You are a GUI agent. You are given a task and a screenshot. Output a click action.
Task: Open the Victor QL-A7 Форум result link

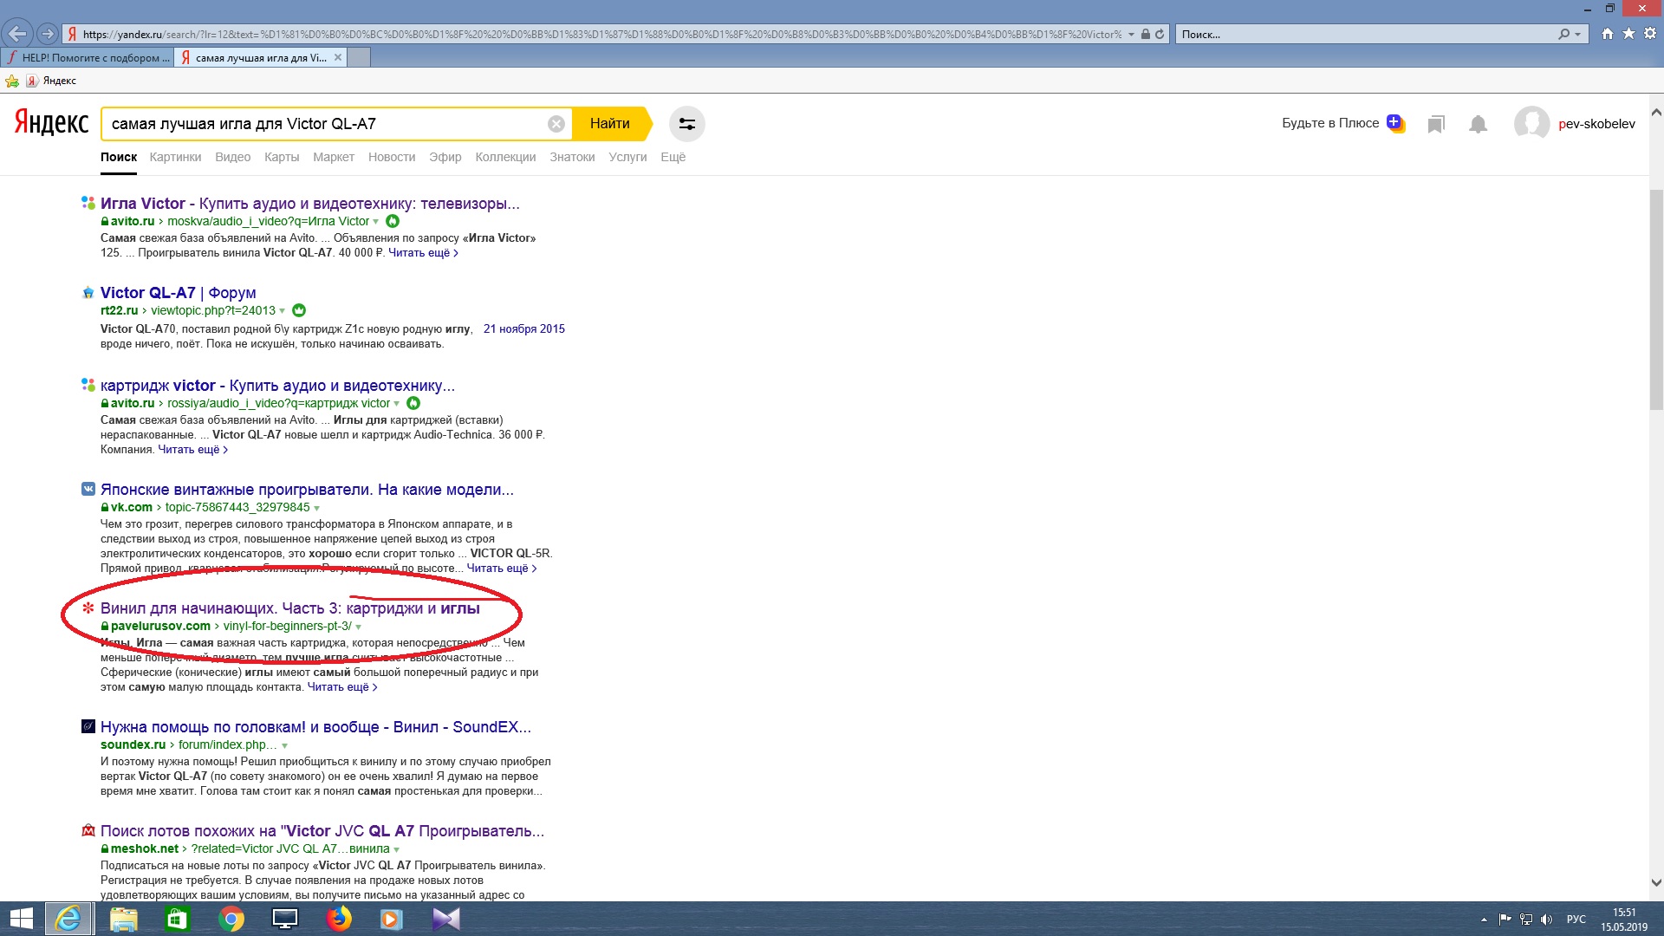pos(178,293)
